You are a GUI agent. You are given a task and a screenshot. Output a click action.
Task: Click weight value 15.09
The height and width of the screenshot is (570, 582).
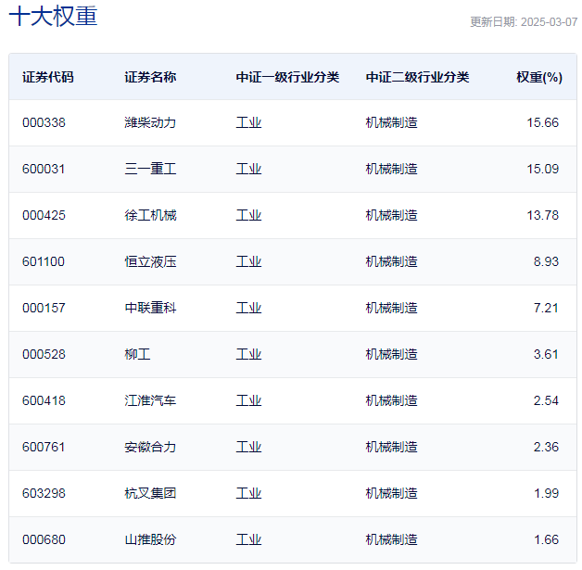(x=543, y=170)
